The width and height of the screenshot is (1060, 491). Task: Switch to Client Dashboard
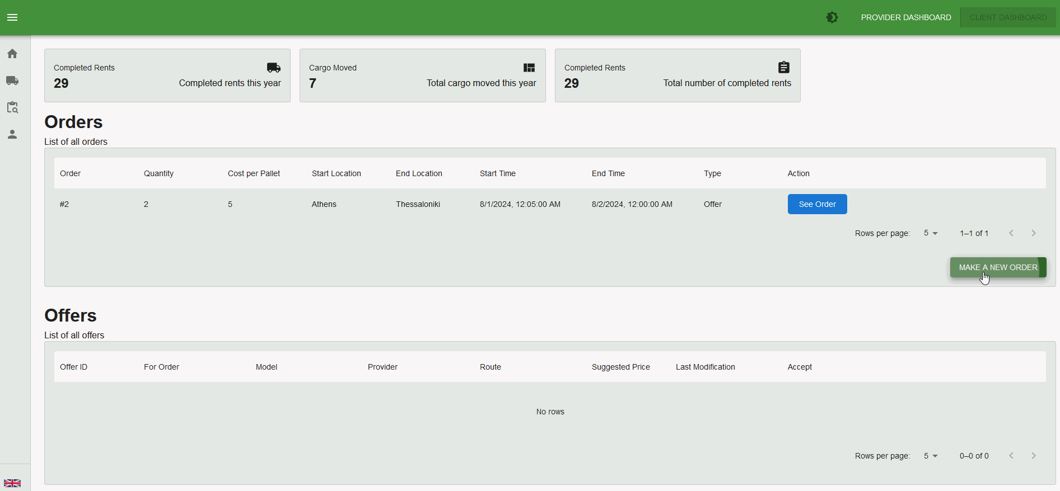(x=1008, y=17)
